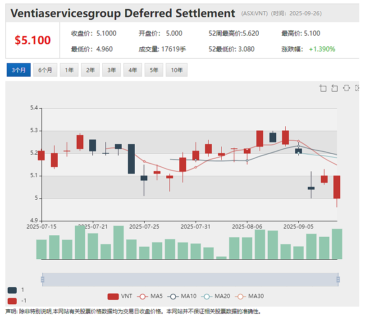Viewport: 365px width, 321px height.
Task: Click the right handle of zoom slider
Action: [338, 280]
